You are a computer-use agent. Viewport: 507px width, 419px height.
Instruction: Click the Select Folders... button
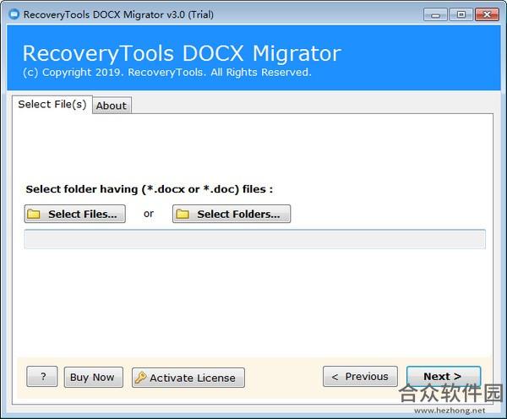(232, 214)
